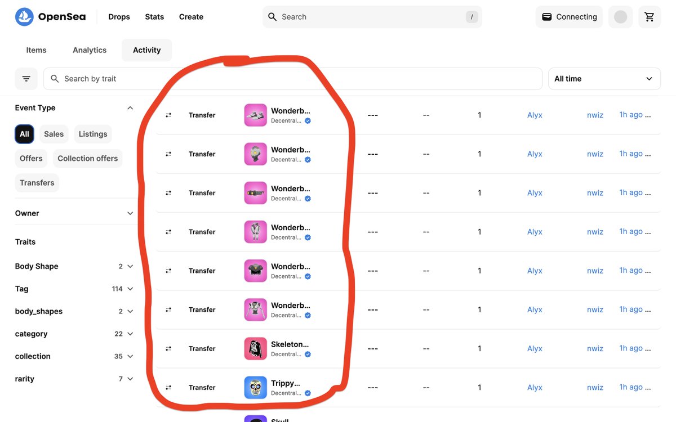Open the Skeleton item thumbnail
Viewport: 676px width, 422px height.
(255, 348)
